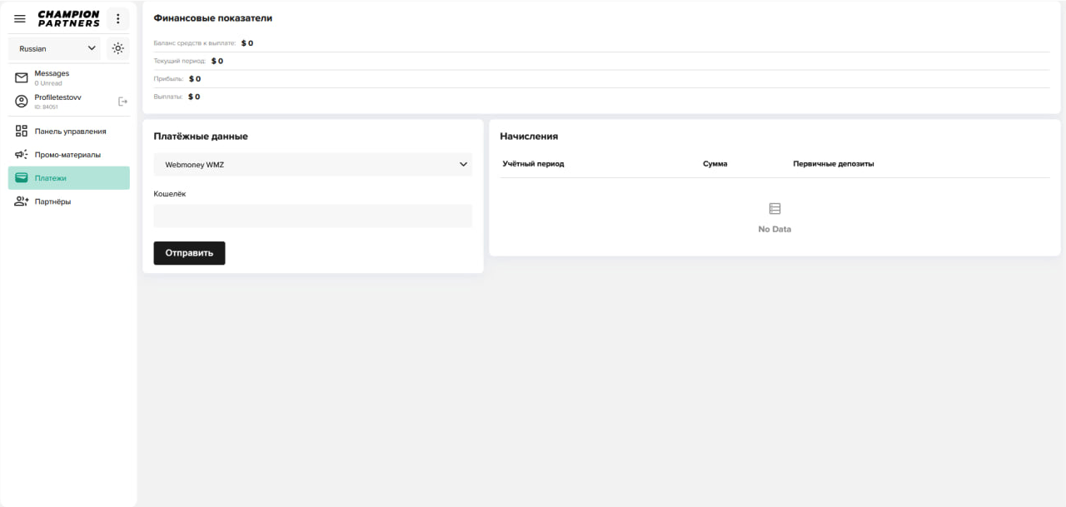Click the dashboard grid icon
Viewport: 1066px width, 507px height.
point(22,132)
